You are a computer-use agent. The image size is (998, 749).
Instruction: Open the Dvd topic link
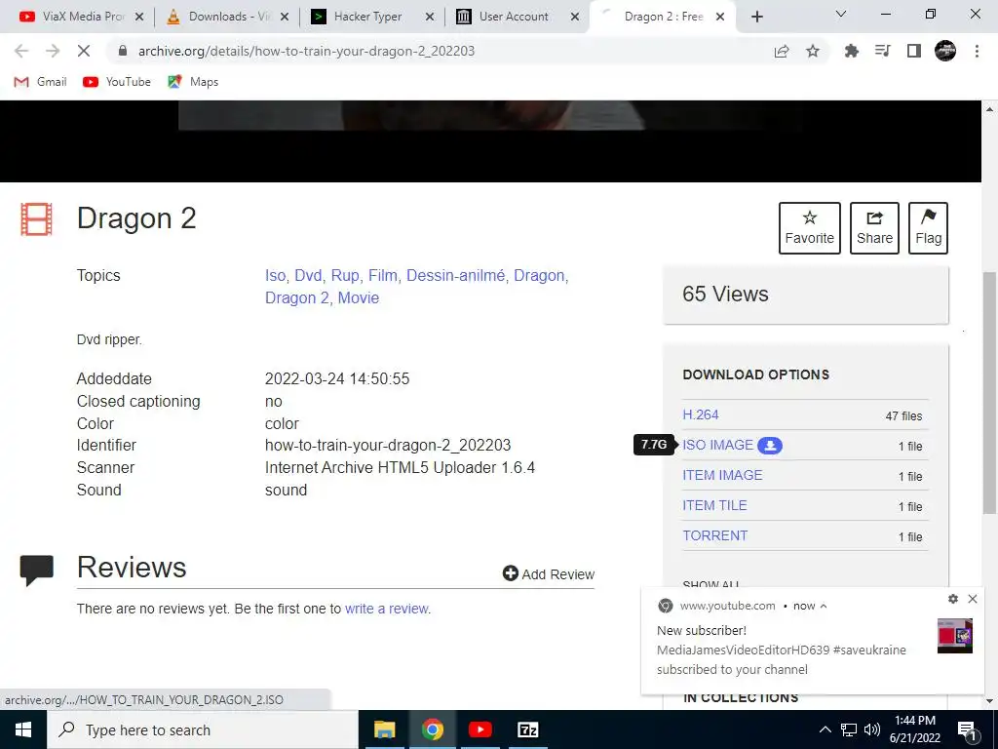(x=308, y=276)
